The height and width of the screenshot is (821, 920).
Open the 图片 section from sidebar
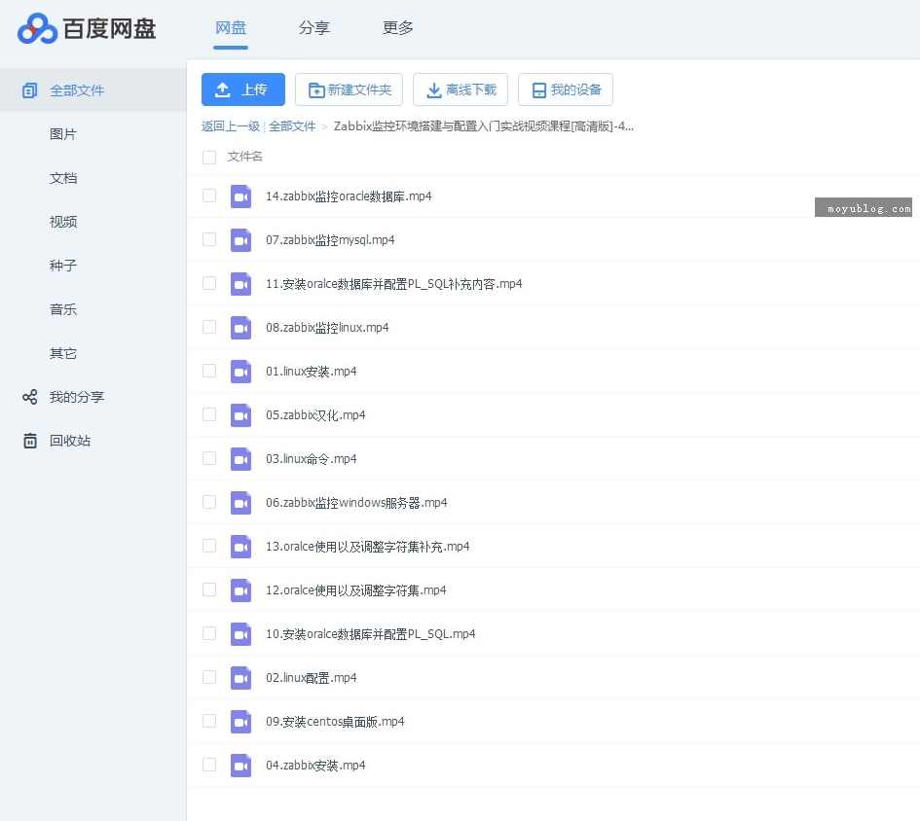tap(62, 134)
